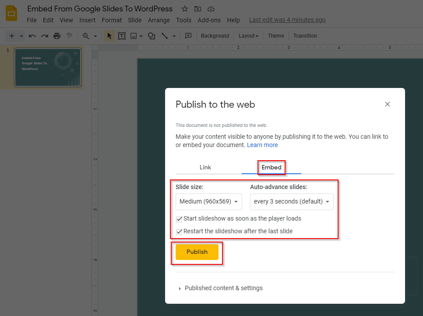Star the presentation
This screenshot has width=423, height=316.
(184, 9)
